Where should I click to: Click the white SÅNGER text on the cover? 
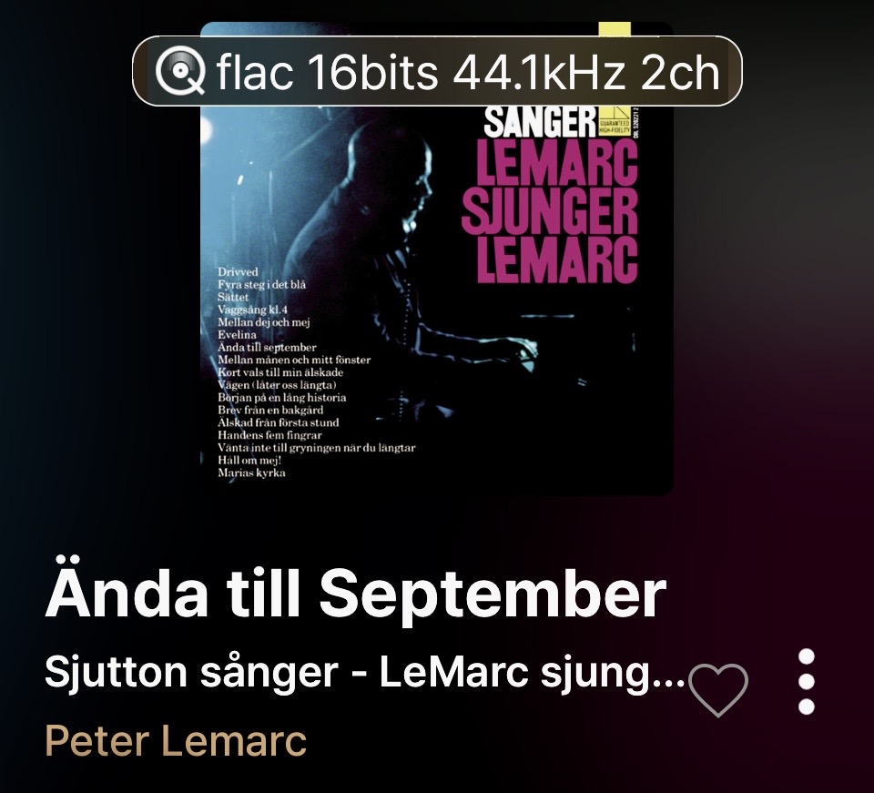point(540,122)
